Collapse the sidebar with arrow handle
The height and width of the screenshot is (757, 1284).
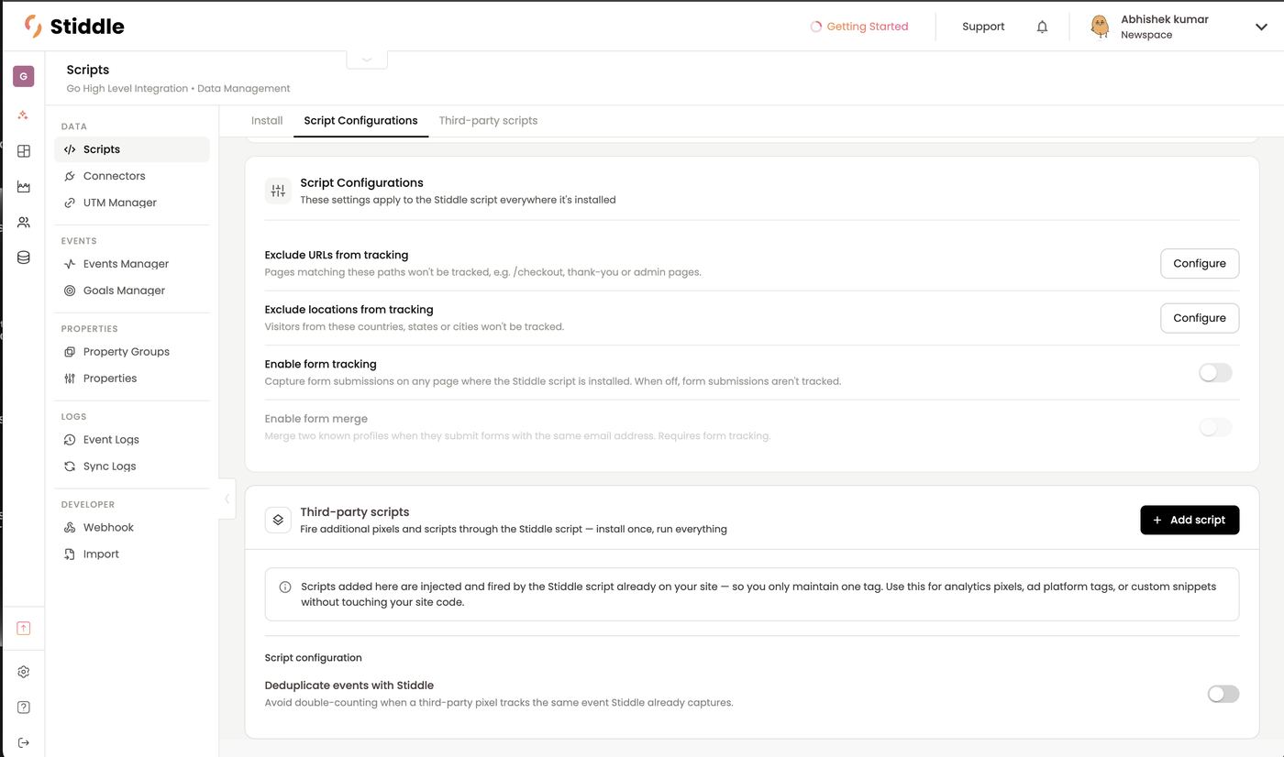click(227, 499)
